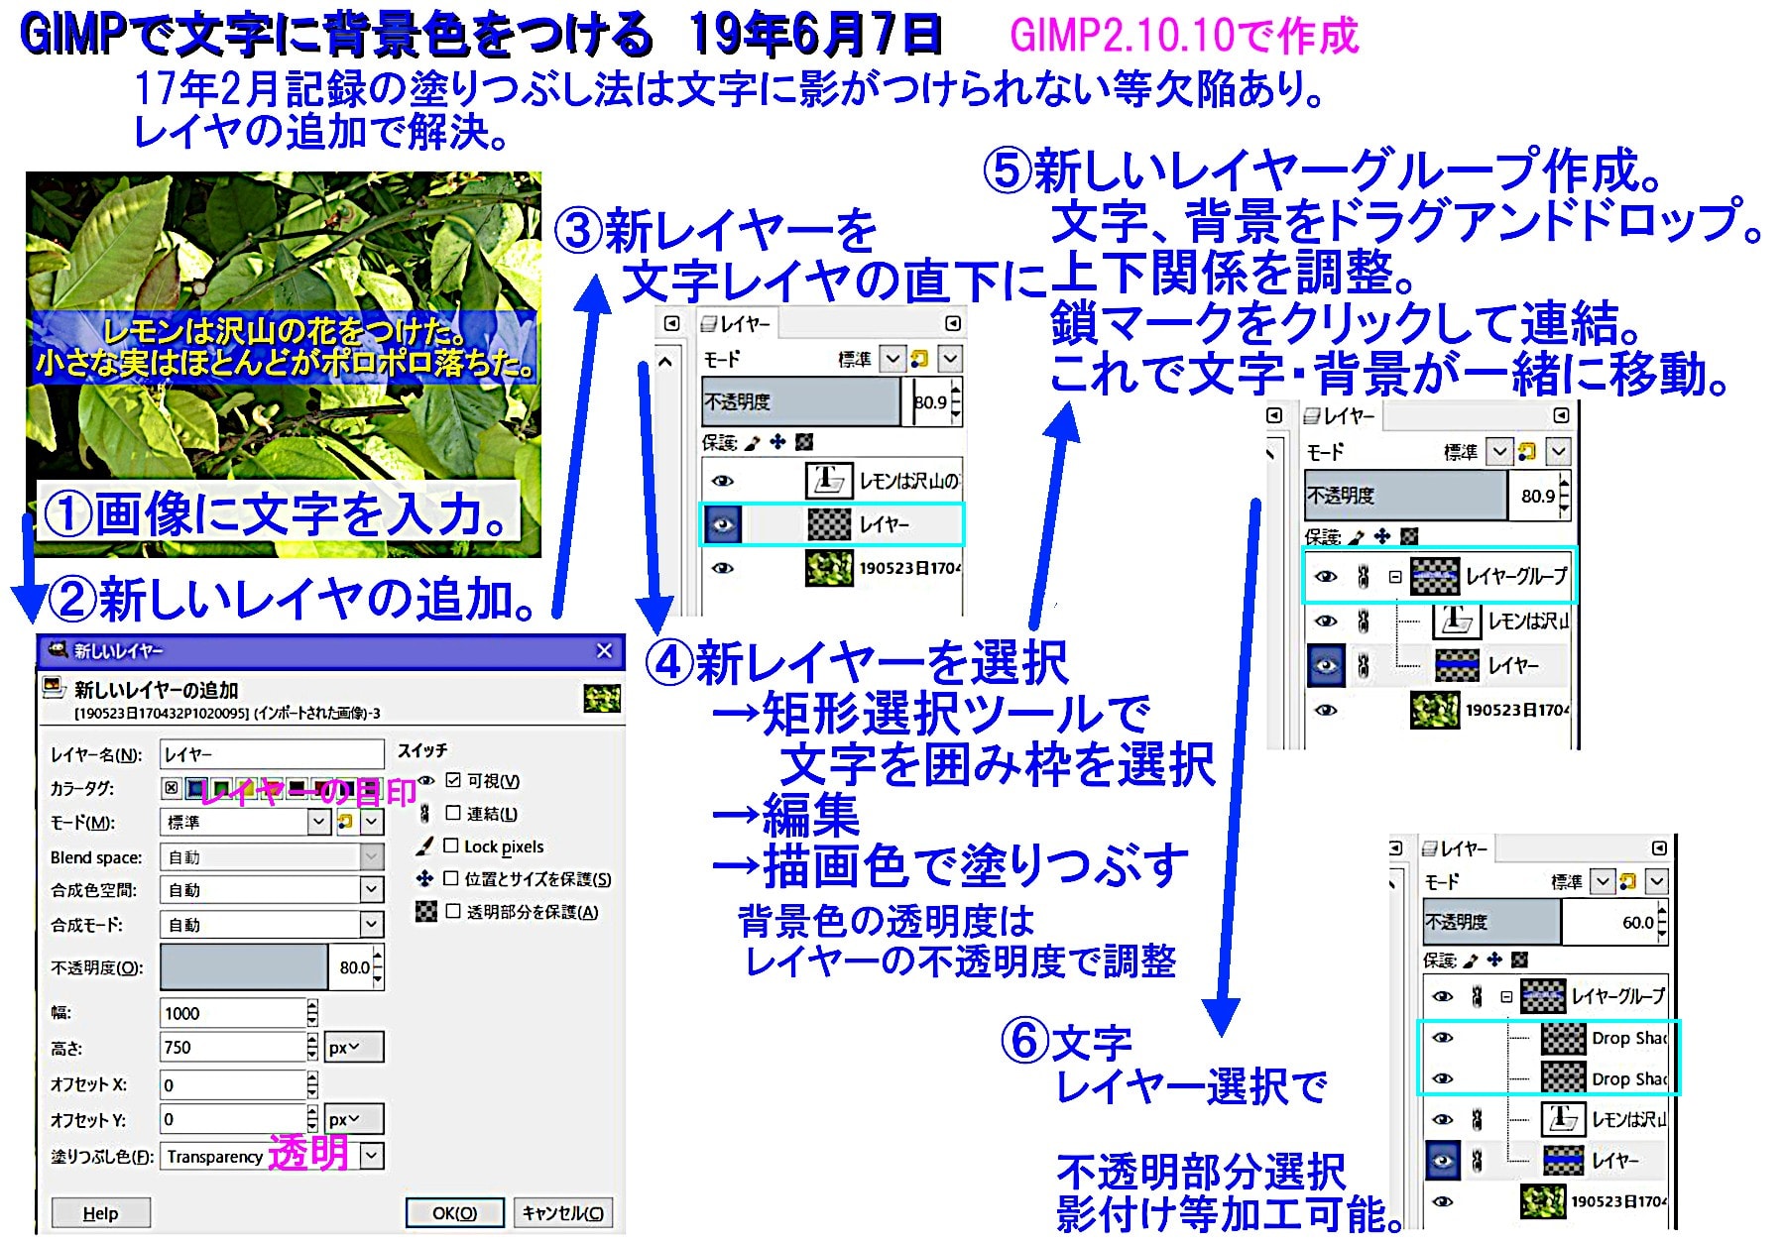Select the second Drop Shadow layer row

[x=1548, y=1078]
